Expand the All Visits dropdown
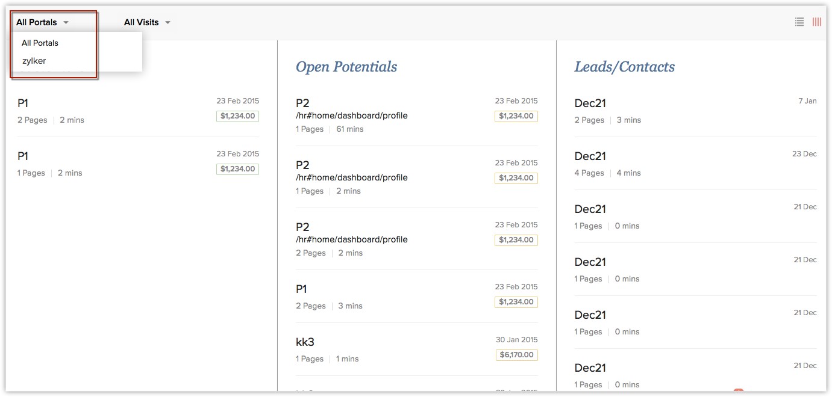The image size is (832, 397). click(x=147, y=23)
